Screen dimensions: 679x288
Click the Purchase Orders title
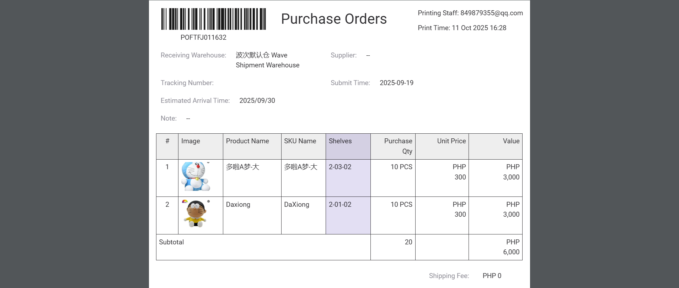(x=334, y=19)
